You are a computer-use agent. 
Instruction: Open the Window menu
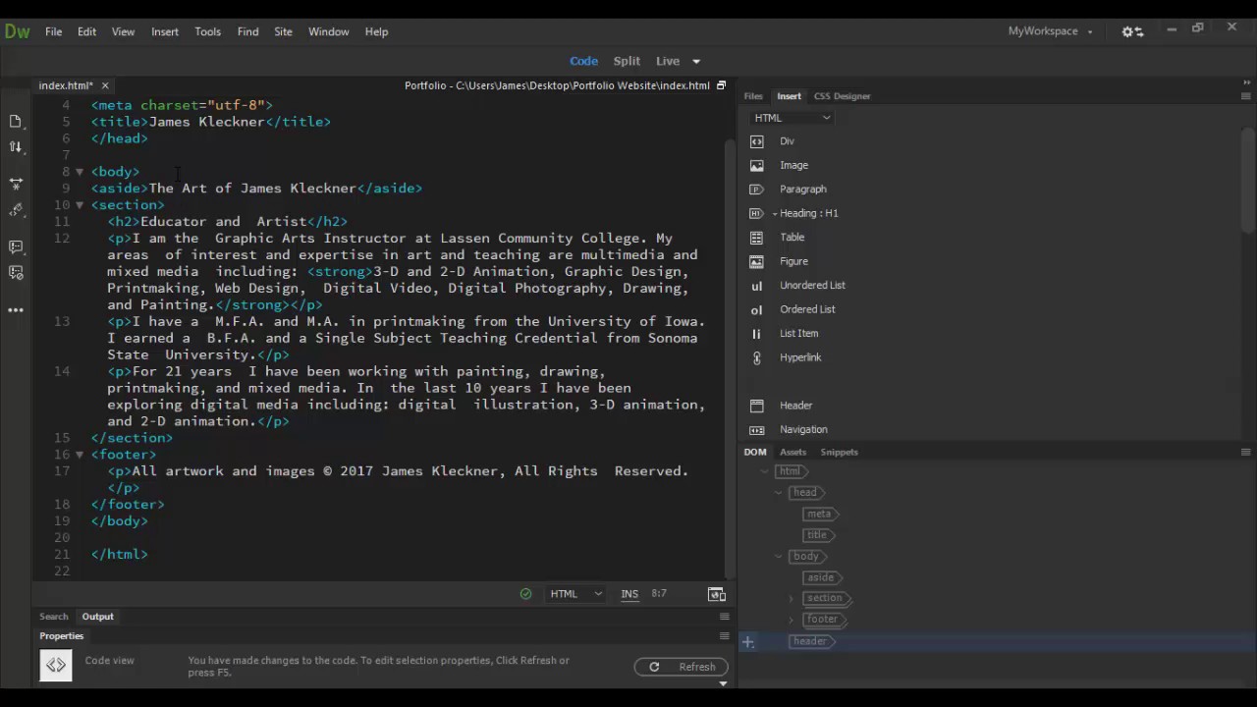[x=328, y=31]
